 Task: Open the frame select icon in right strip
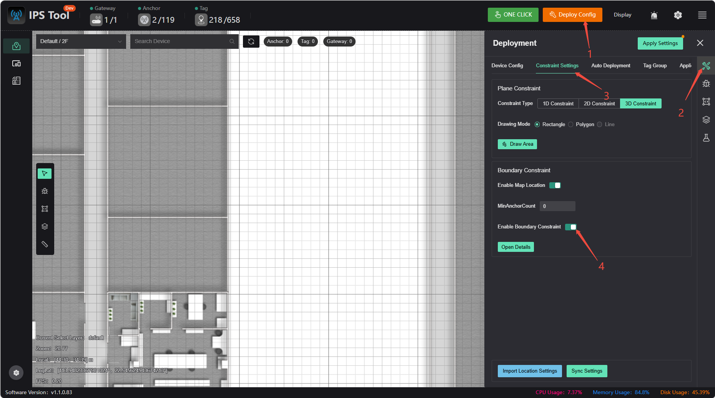tap(706, 102)
